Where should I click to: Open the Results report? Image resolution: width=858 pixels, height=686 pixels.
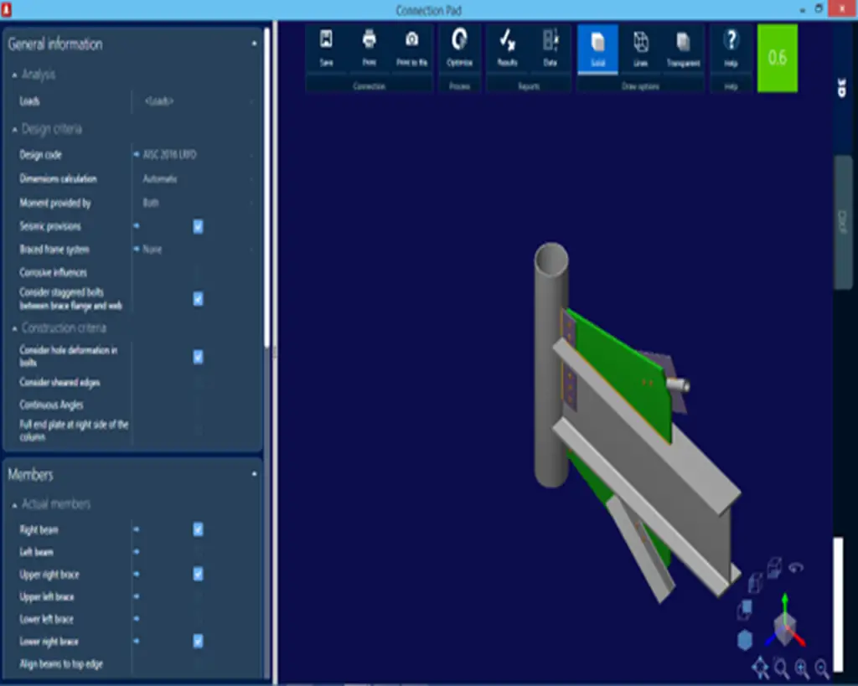click(507, 48)
